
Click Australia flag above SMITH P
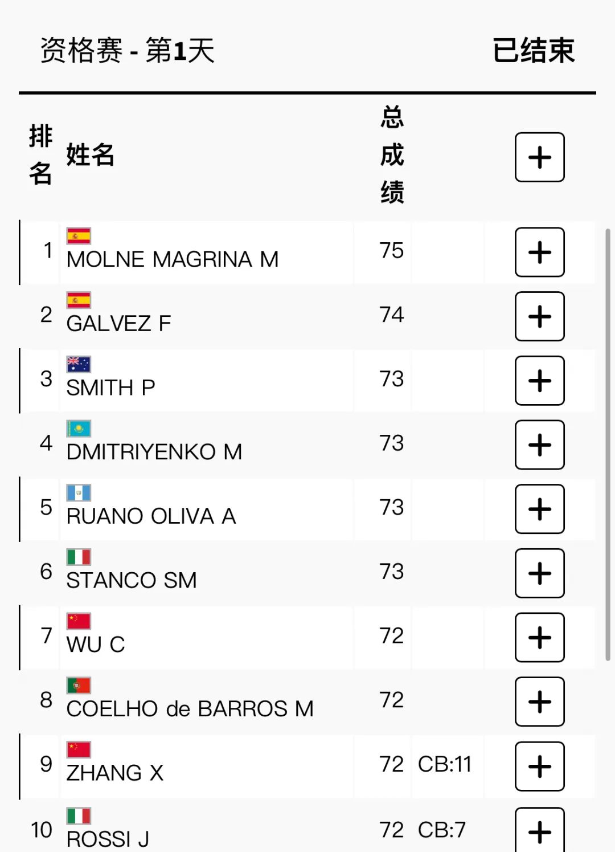pyautogui.click(x=79, y=364)
